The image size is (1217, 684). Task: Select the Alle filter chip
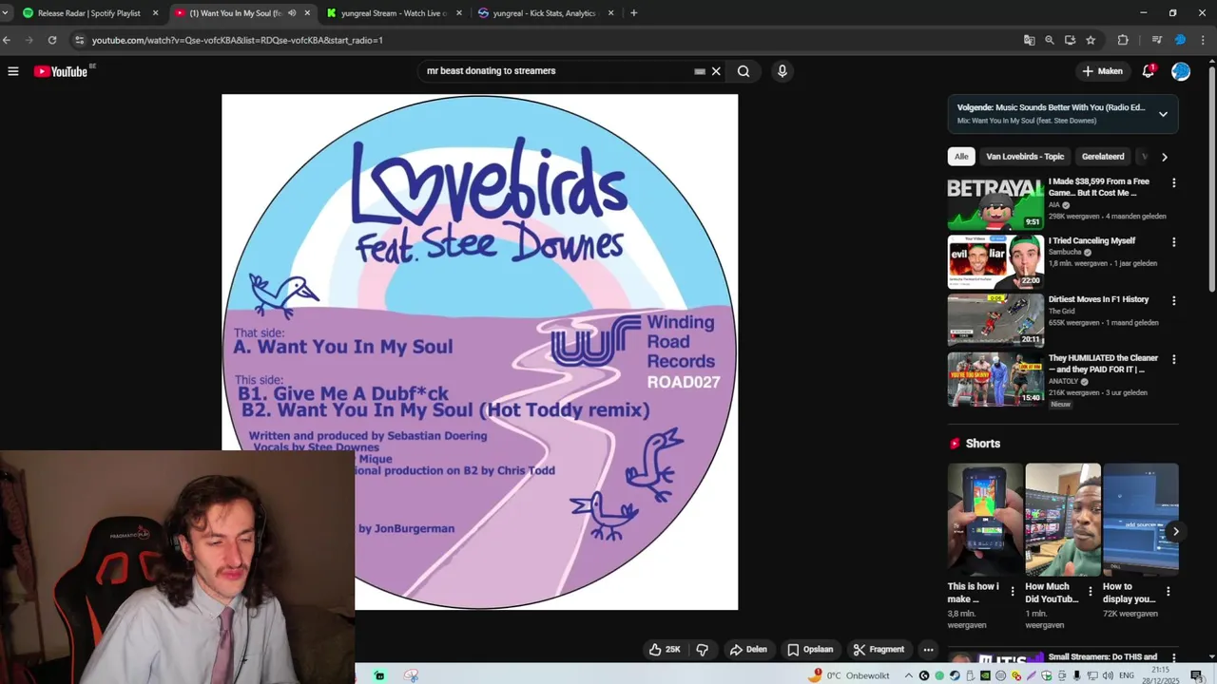(x=961, y=157)
